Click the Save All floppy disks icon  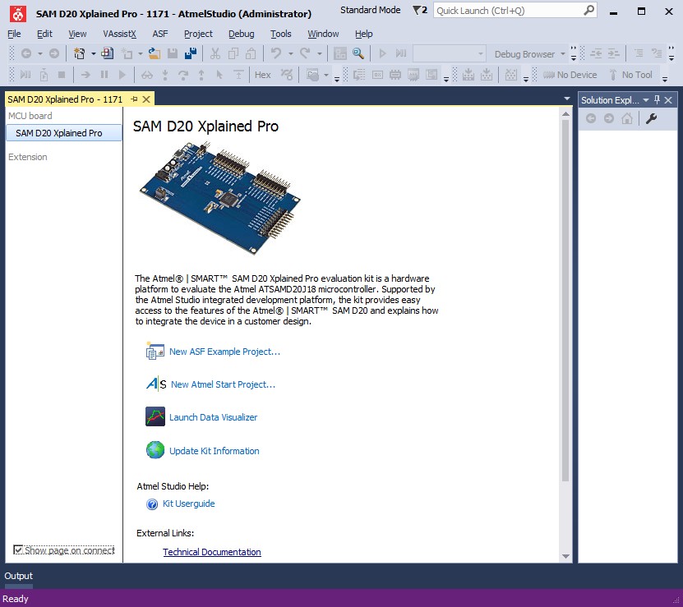click(191, 53)
